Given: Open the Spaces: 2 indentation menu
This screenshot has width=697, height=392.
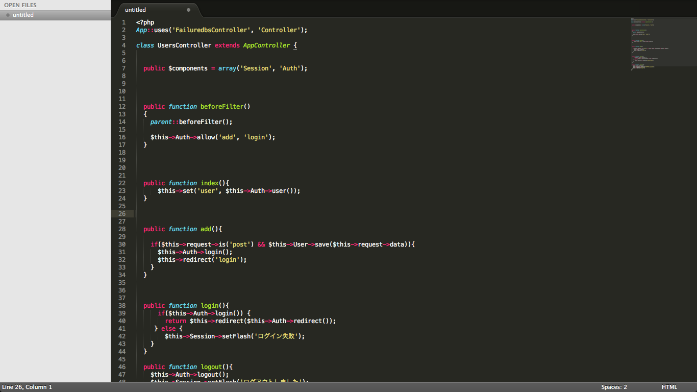Looking at the screenshot, I should tap(614, 387).
